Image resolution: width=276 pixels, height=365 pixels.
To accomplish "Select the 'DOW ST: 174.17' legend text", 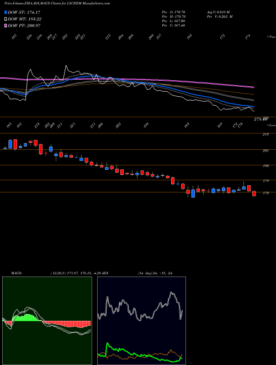I will (x=24, y=13).
